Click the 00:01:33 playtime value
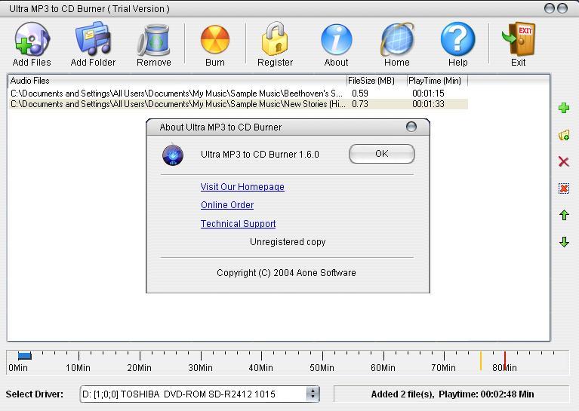Image resolution: width=579 pixels, height=411 pixels. click(x=428, y=104)
